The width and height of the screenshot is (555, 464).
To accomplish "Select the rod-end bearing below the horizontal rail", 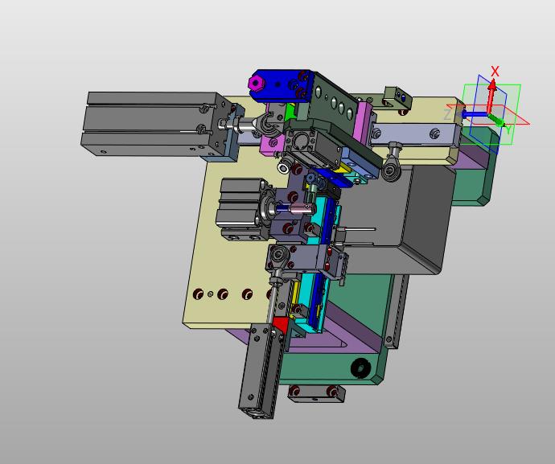I will tap(391, 162).
